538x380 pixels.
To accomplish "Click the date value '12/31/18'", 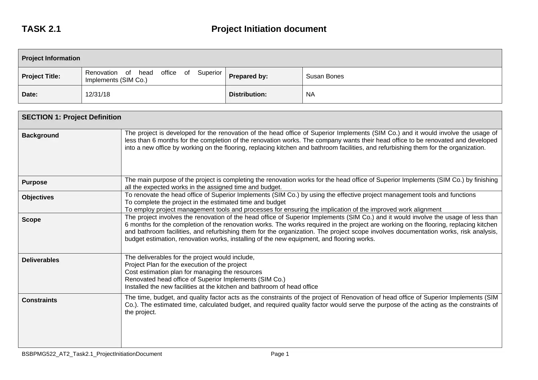I will point(98,94).
